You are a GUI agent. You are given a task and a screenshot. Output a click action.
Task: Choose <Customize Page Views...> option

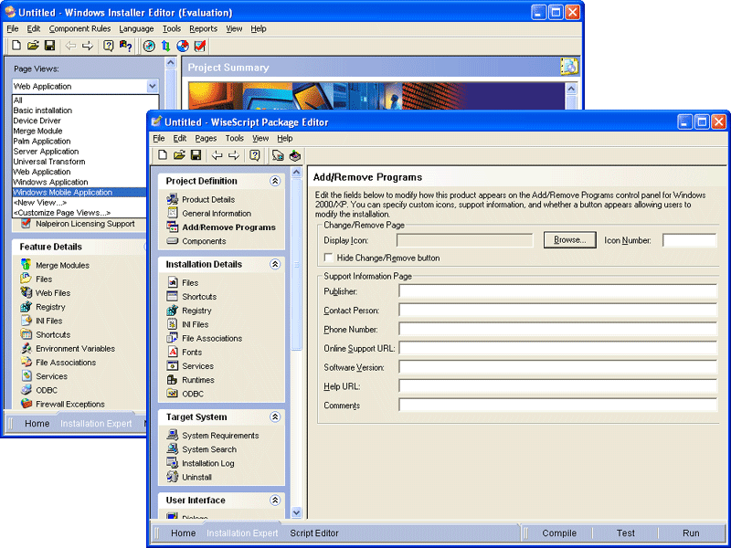79,213
